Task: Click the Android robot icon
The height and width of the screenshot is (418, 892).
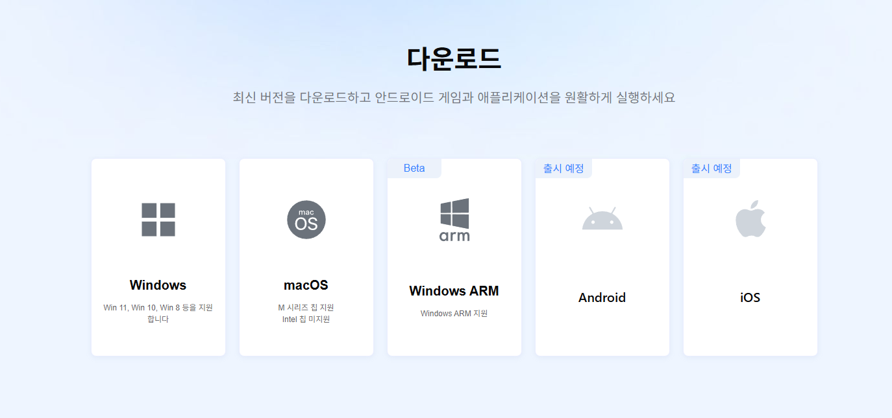Action: 602,219
